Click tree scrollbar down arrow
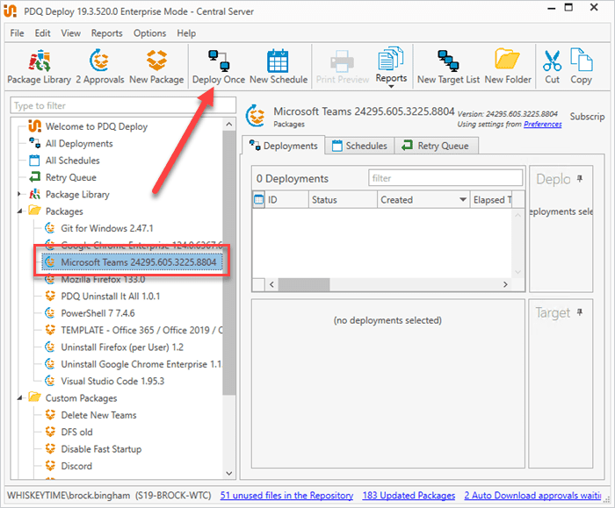615x508 pixels. [x=229, y=473]
